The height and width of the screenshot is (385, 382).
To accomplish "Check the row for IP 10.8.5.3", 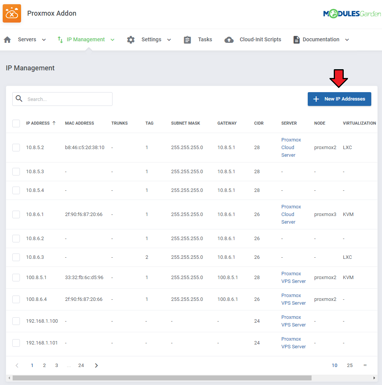I will [x=16, y=172].
